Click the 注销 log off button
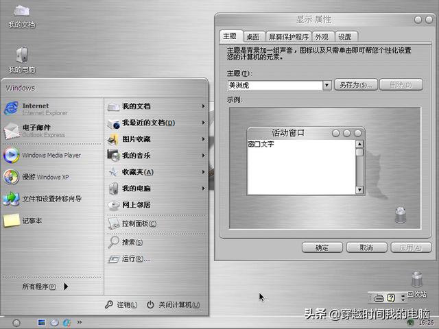This screenshot has height=329, width=439. pos(121,304)
